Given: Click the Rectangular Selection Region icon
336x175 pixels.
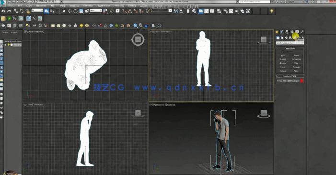Looking at the screenshot, I should tap(58, 11).
